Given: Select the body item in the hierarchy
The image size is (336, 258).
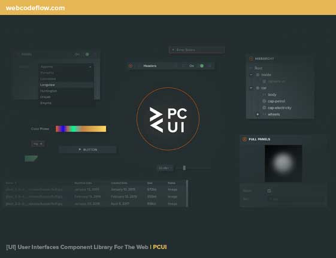Looking at the screenshot, I should [272, 95].
